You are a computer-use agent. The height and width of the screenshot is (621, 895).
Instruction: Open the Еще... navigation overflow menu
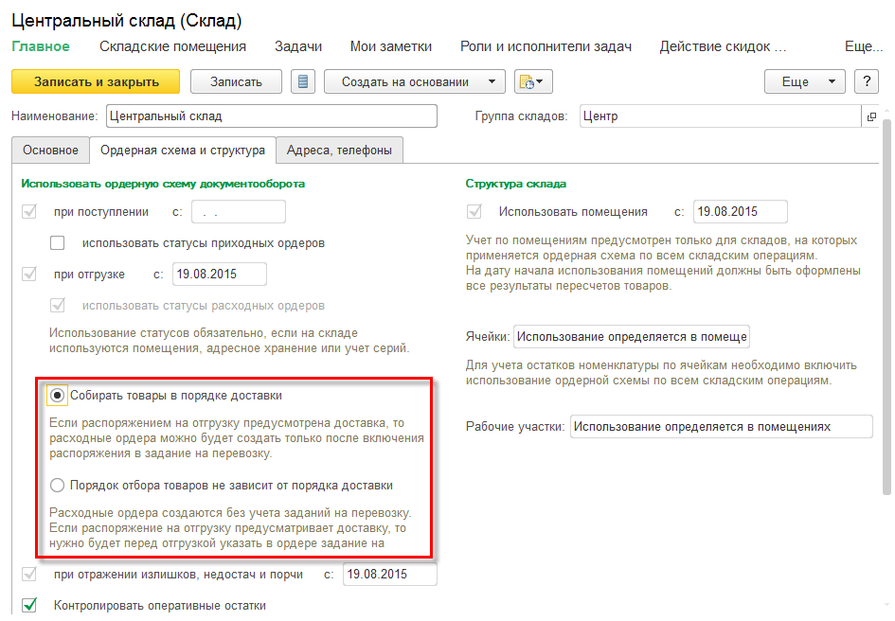(x=863, y=46)
